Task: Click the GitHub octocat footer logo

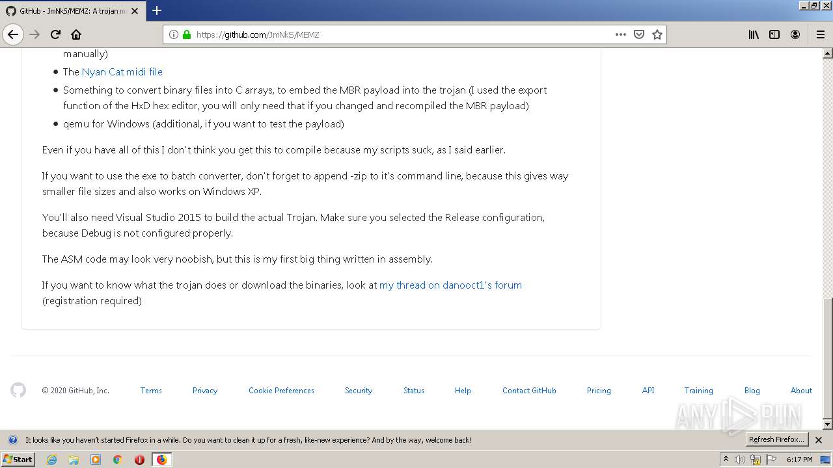Action: 18,390
